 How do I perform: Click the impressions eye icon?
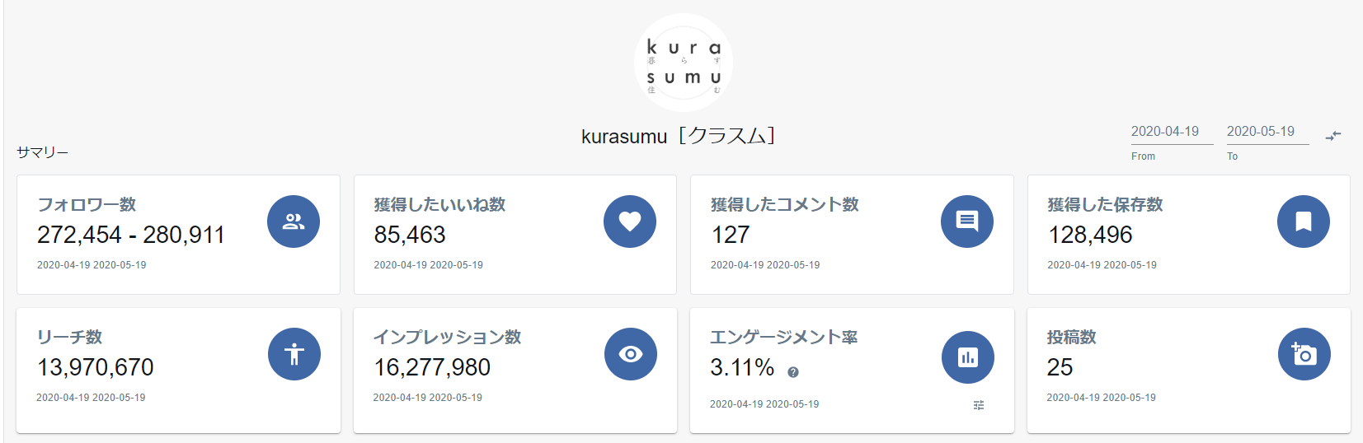tap(631, 354)
